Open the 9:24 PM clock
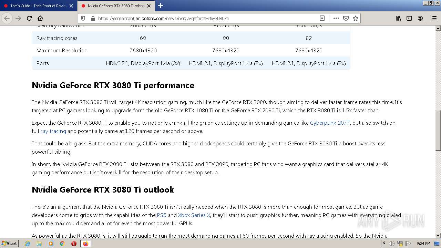441x248 pixels. coord(423,244)
